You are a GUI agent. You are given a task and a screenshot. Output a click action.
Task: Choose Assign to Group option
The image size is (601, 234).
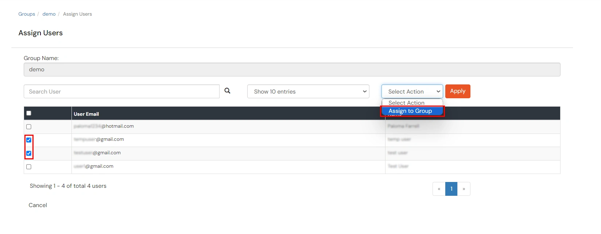[x=410, y=111]
